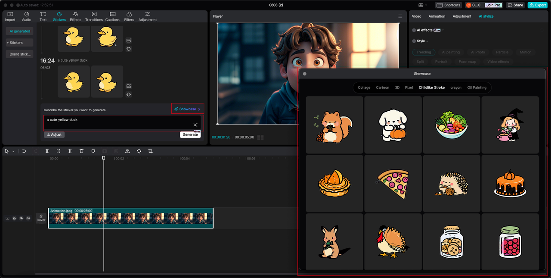Select the pizza slice sticker in Showcase

point(393,184)
